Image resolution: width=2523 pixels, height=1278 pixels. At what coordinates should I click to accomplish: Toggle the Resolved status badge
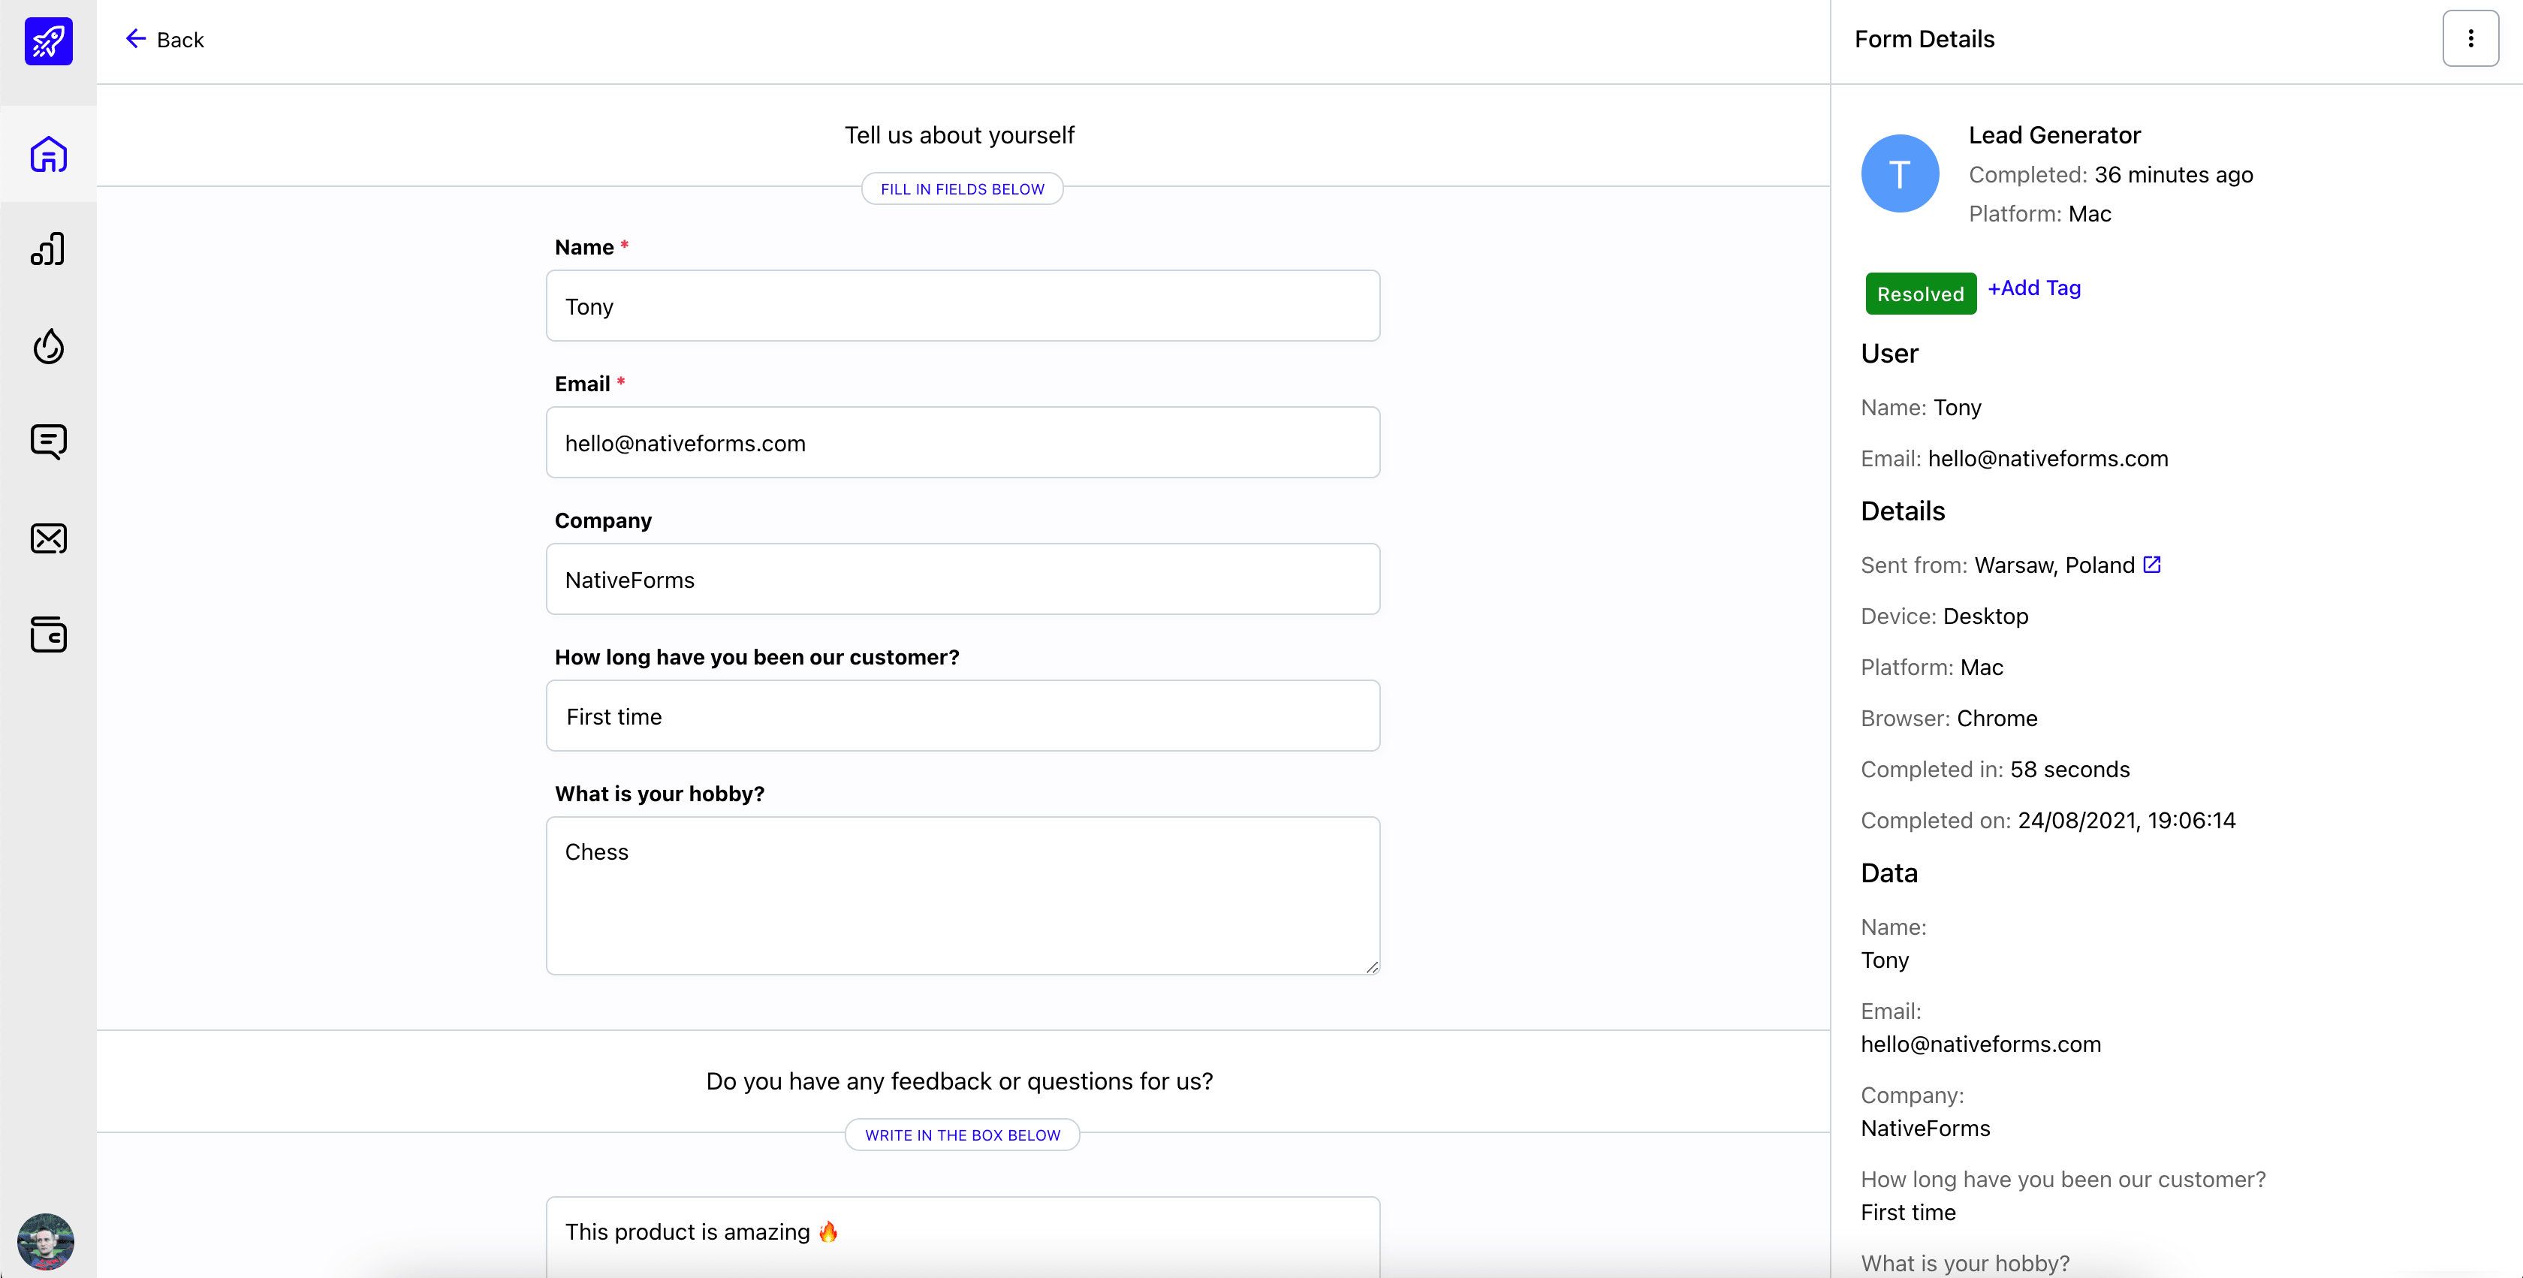coord(1921,293)
